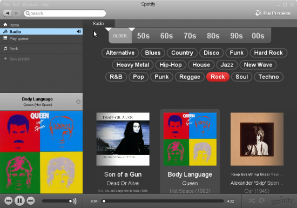The width and height of the screenshot is (297, 208).
Task: Toggle the R&B genre
Action: (116, 77)
